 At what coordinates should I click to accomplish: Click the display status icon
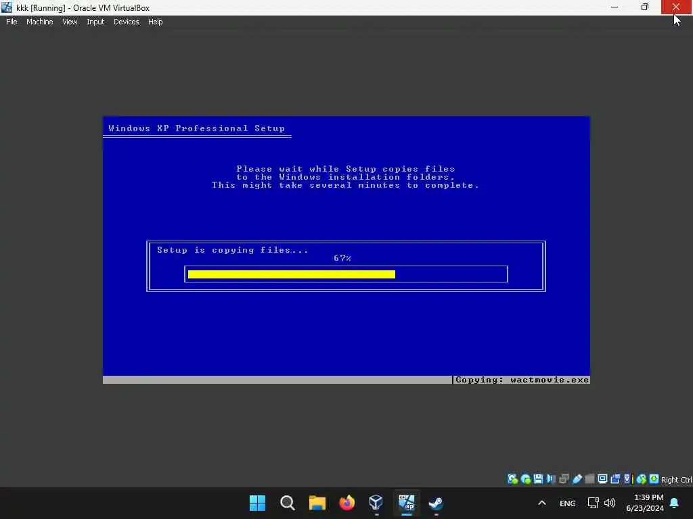tap(602, 479)
